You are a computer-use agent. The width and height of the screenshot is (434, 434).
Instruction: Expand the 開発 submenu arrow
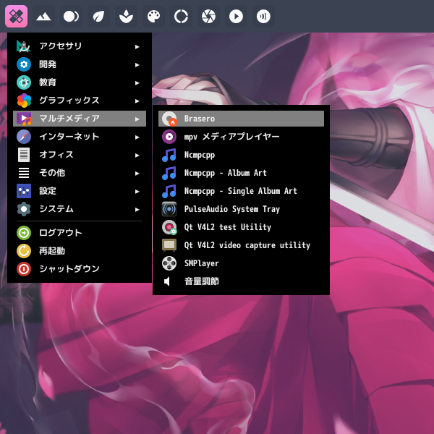(137, 65)
